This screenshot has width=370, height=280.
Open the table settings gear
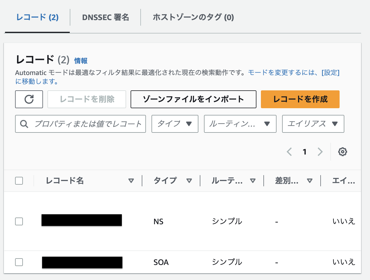pos(343,152)
